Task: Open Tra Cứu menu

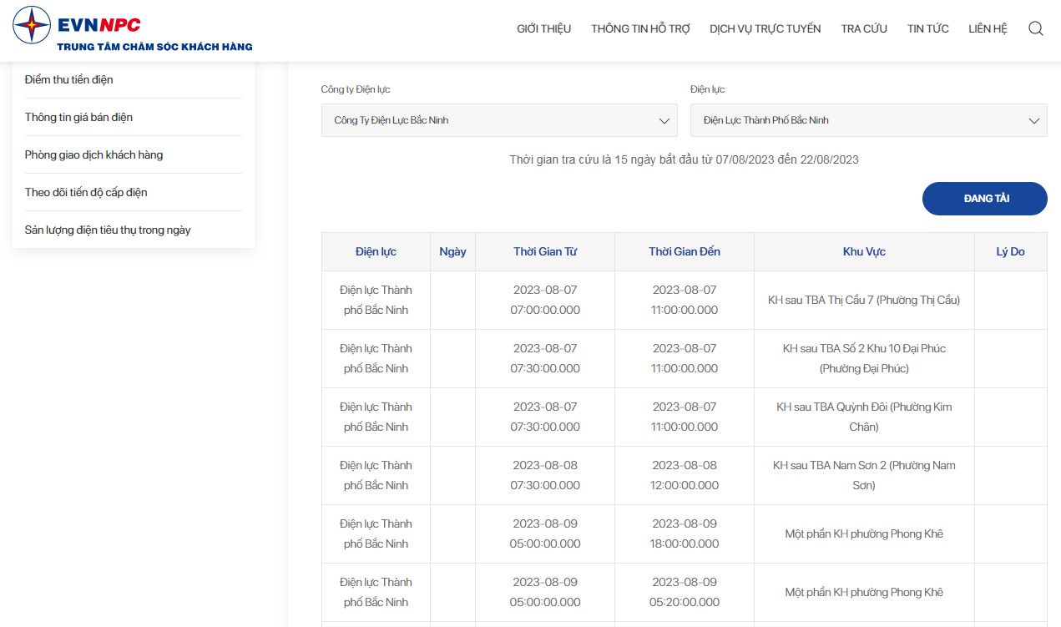Action: (864, 28)
